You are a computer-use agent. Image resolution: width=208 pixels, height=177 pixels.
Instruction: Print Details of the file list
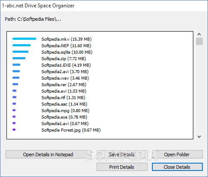pyautogui.click(x=122, y=167)
